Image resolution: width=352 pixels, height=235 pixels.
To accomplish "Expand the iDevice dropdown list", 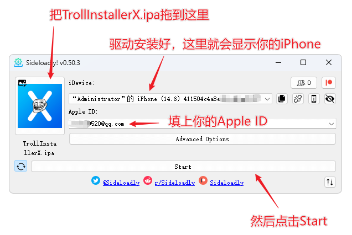I will [267, 99].
